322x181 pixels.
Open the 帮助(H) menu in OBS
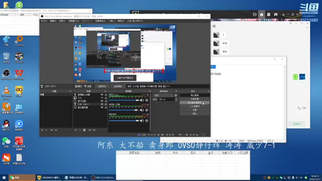(x=121, y=21)
